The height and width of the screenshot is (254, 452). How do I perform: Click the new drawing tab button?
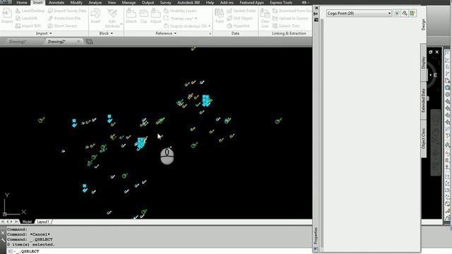[89, 42]
